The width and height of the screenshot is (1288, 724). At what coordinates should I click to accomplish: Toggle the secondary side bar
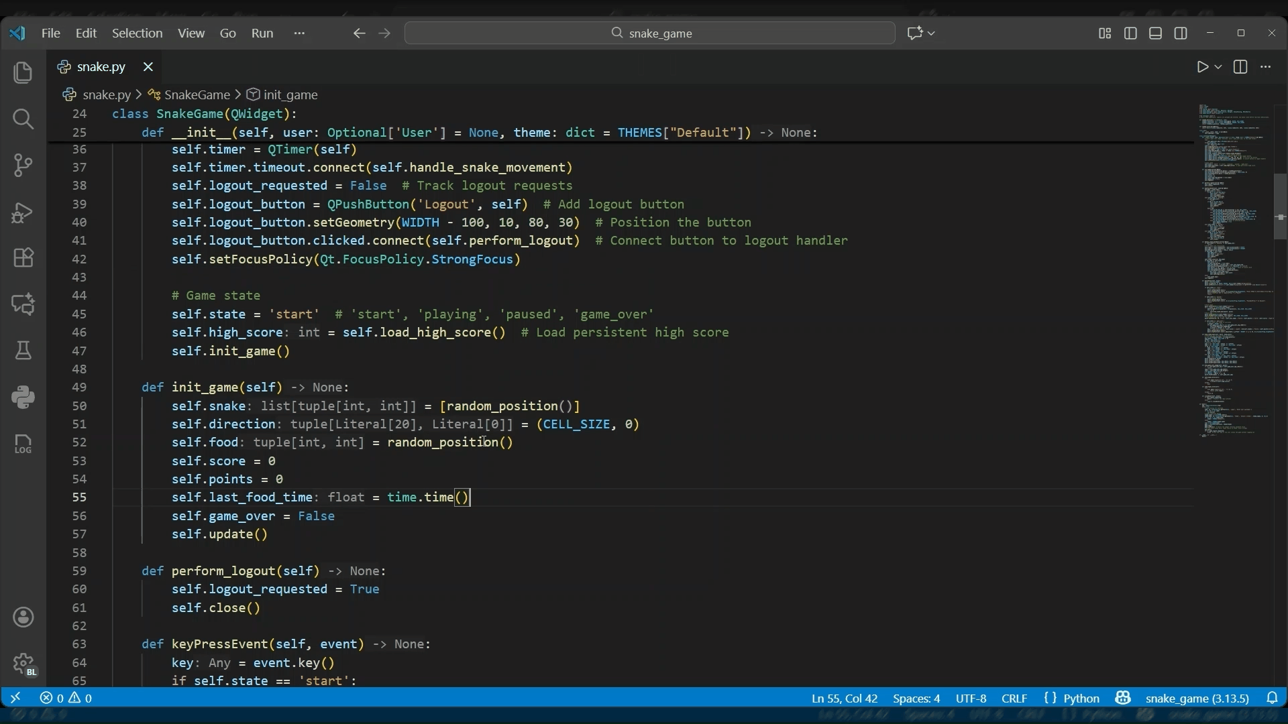coord(1182,33)
